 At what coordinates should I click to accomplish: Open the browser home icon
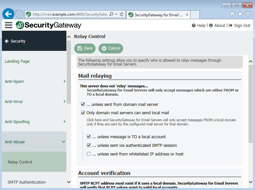pyautogui.click(x=232, y=14)
